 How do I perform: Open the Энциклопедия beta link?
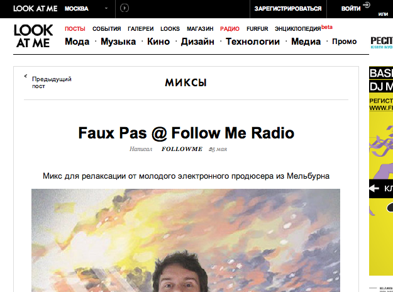[304, 28]
